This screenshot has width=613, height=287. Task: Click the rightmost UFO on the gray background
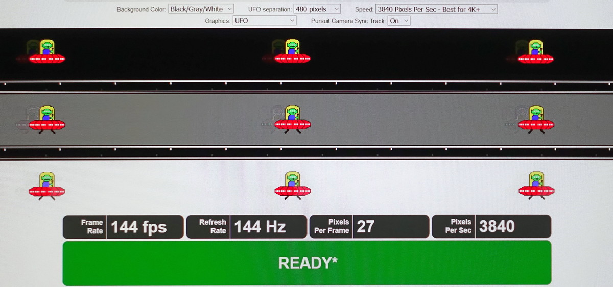[x=536, y=119]
